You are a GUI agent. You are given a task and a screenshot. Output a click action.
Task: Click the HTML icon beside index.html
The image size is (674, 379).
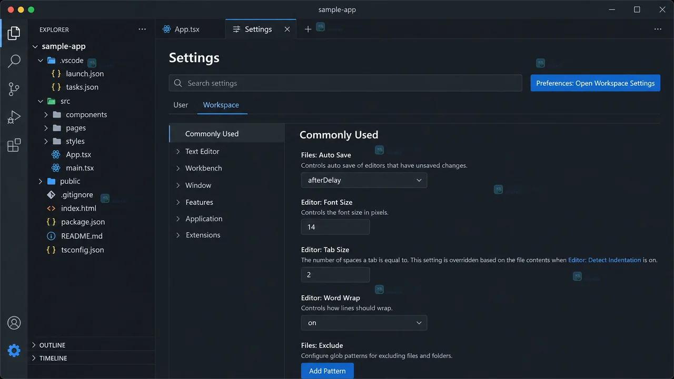[x=51, y=208]
